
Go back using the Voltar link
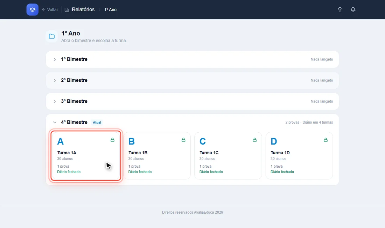50,9
